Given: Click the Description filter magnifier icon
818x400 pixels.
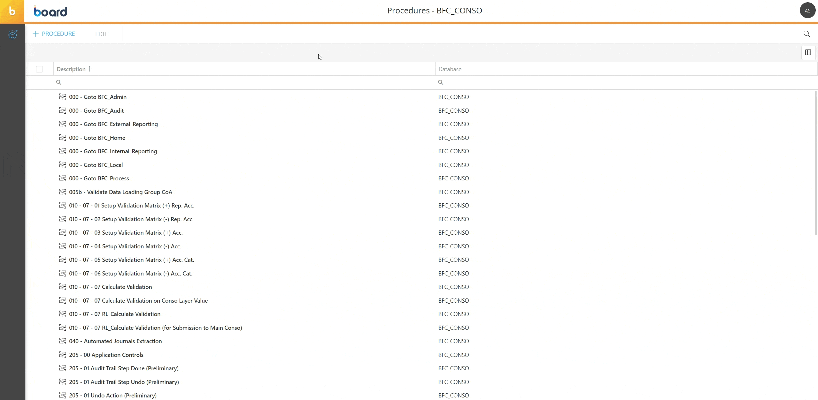Looking at the screenshot, I should 59,82.
